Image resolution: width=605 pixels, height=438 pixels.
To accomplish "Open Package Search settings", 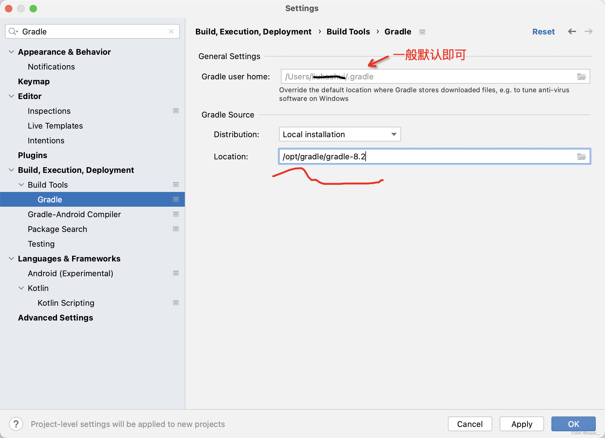I will click(57, 229).
